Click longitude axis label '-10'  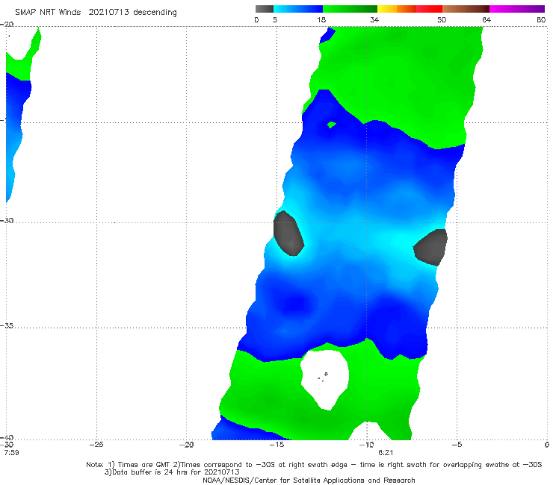tap(367, 445)
